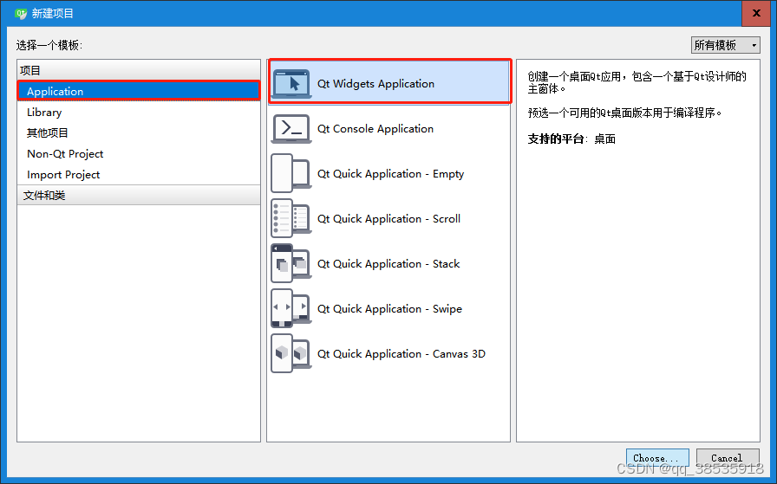Click the Qt Creator logo in title bar
Viewport: 777px width, 484px height.
point(21,13)
